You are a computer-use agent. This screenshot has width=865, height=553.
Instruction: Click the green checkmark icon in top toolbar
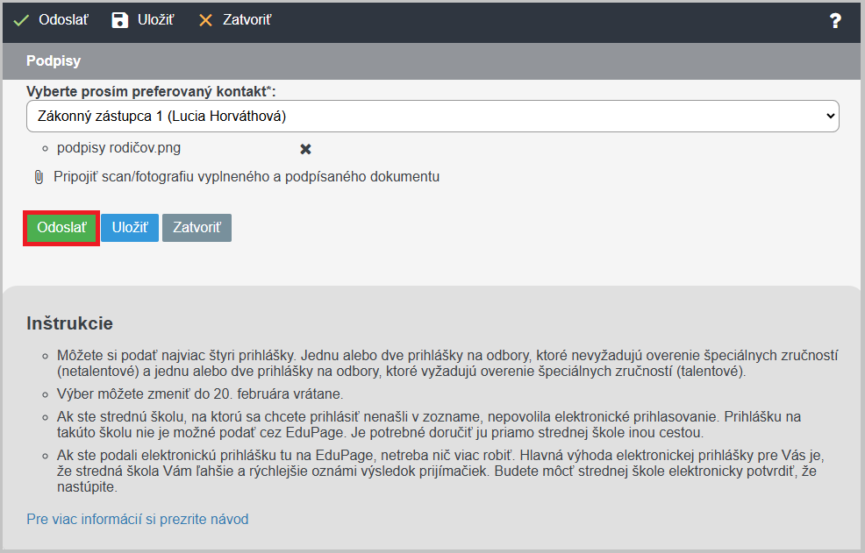[x=21, y=20]
